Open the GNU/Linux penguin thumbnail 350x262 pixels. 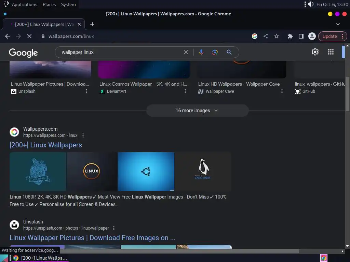click(x=203, y=172)
